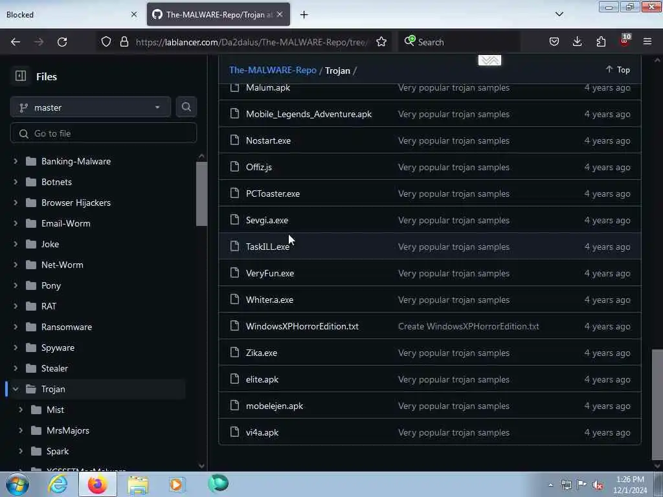Open the Pocket save icon
Image resolution: width=663 pixels, height=497 pixels.
coord(554,42)
